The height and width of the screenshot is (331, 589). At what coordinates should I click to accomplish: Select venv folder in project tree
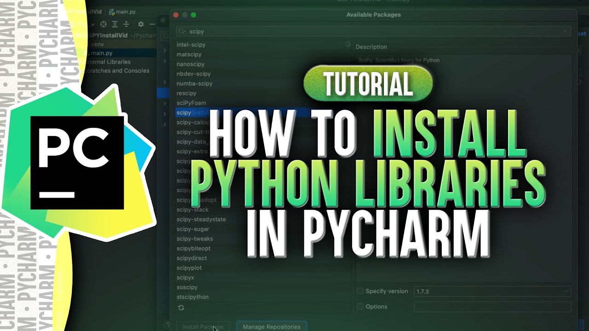click(98, 44)
